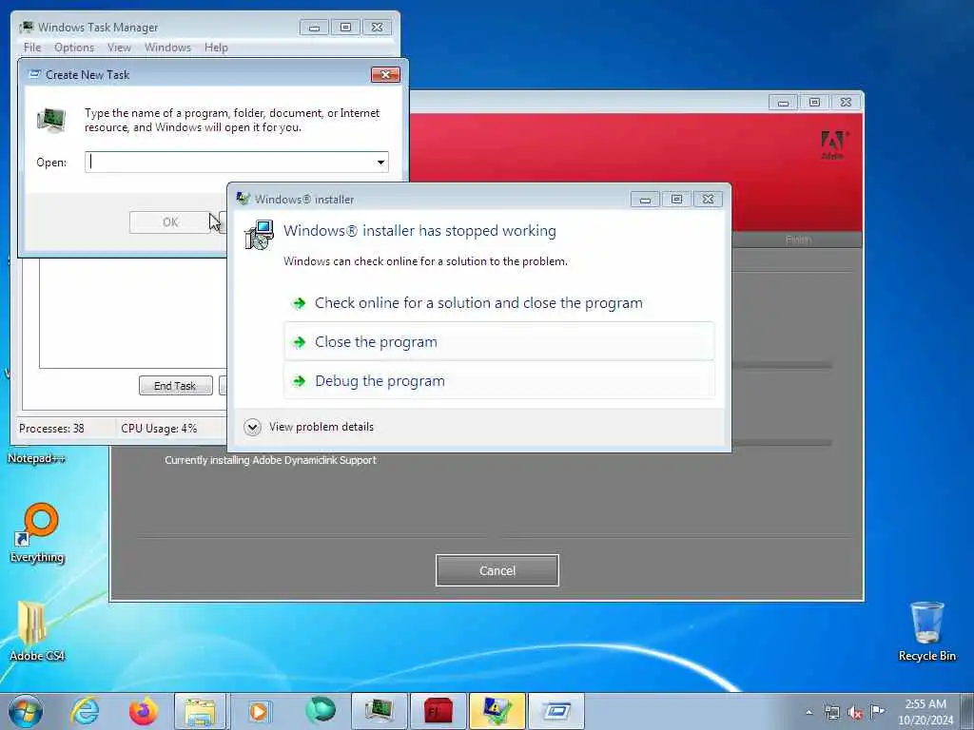Click the Processes: 38 status text

[51, 429]
